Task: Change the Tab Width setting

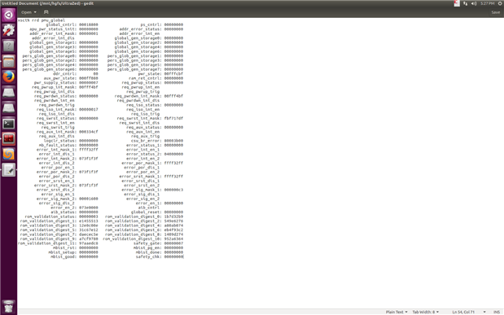Action: [x=426, y=312]
